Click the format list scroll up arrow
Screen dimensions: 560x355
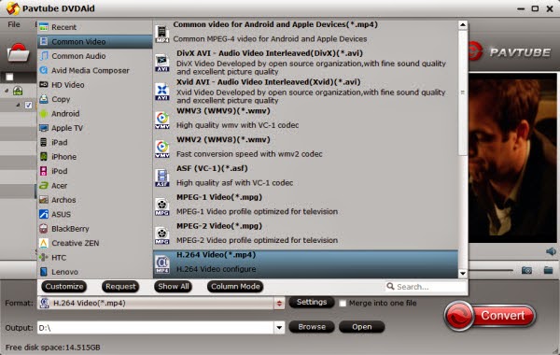click(x=463, y=25)
